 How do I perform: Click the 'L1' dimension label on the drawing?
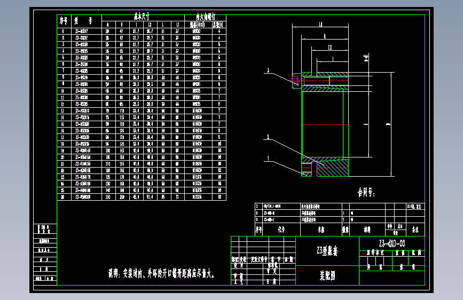(320, 24)
